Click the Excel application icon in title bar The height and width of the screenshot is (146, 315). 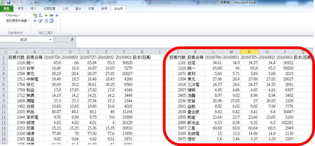[x=2, y=2]
